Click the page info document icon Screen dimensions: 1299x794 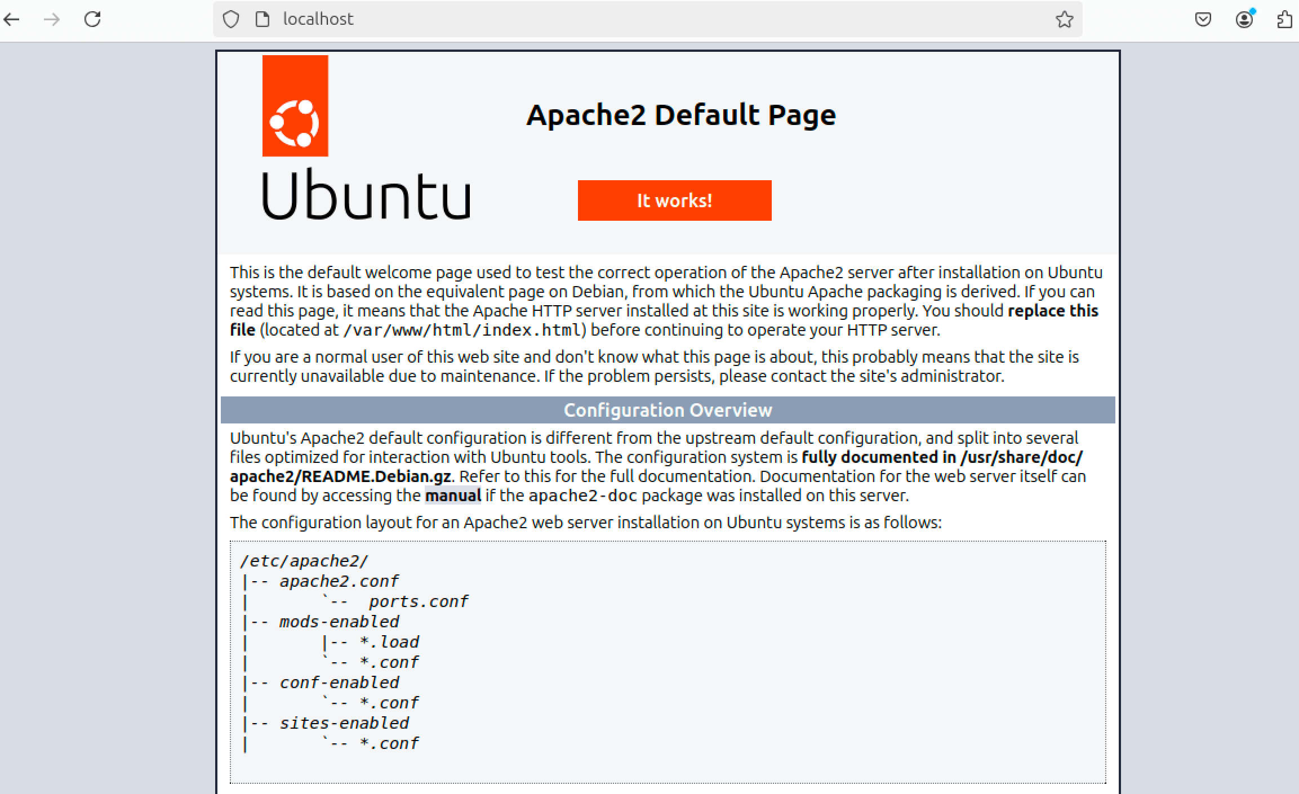pyautogui.click(x=263, y=20)
